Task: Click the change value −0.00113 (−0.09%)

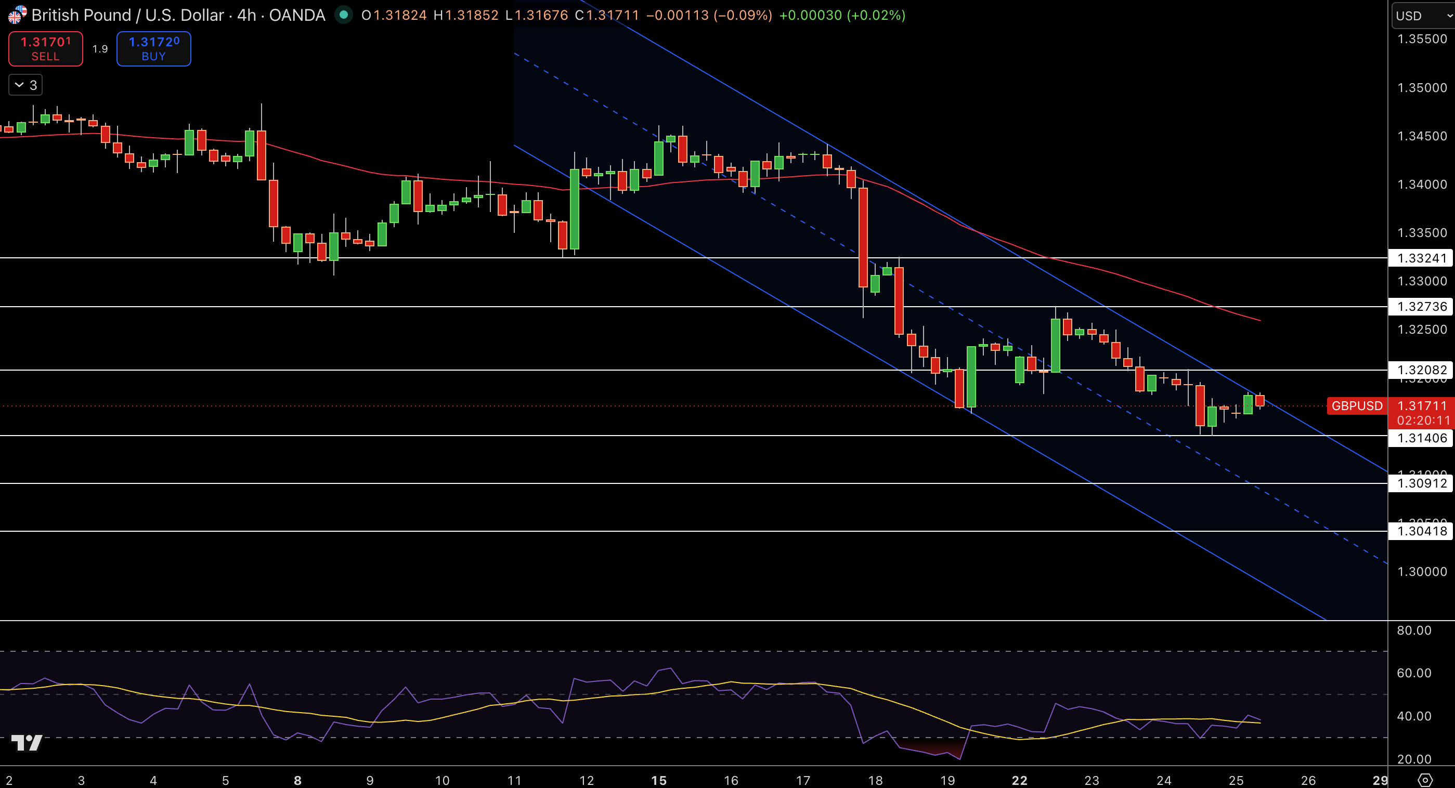Action: [x=709, y=15]
